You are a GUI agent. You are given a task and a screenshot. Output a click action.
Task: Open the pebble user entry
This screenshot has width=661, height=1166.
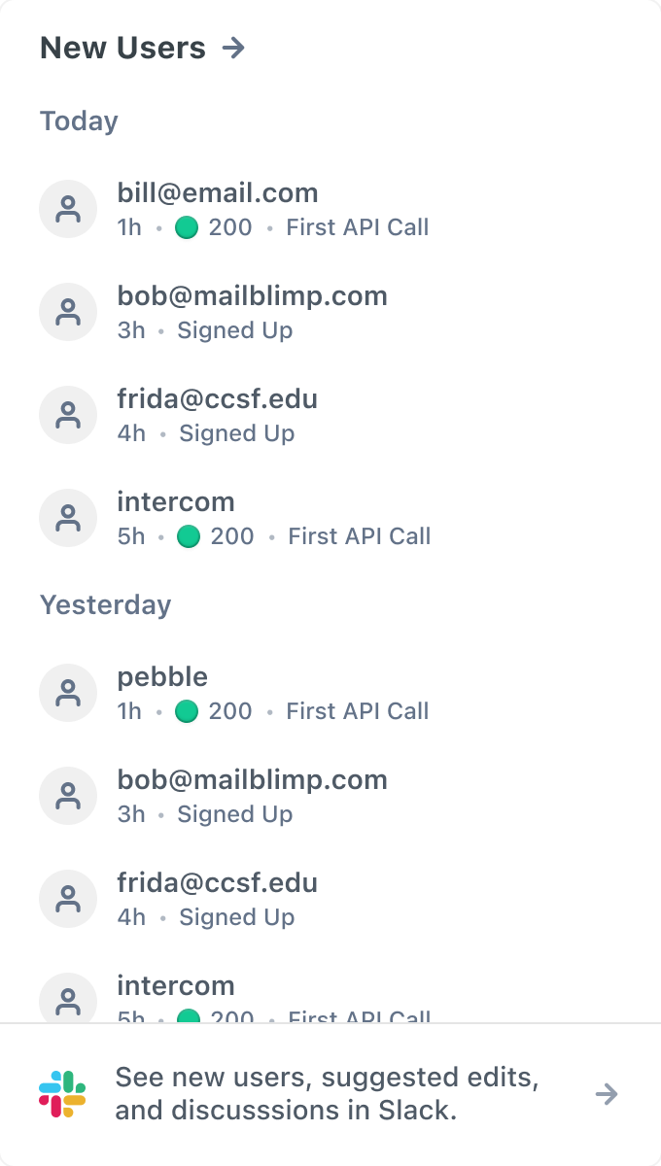point(162,677)
